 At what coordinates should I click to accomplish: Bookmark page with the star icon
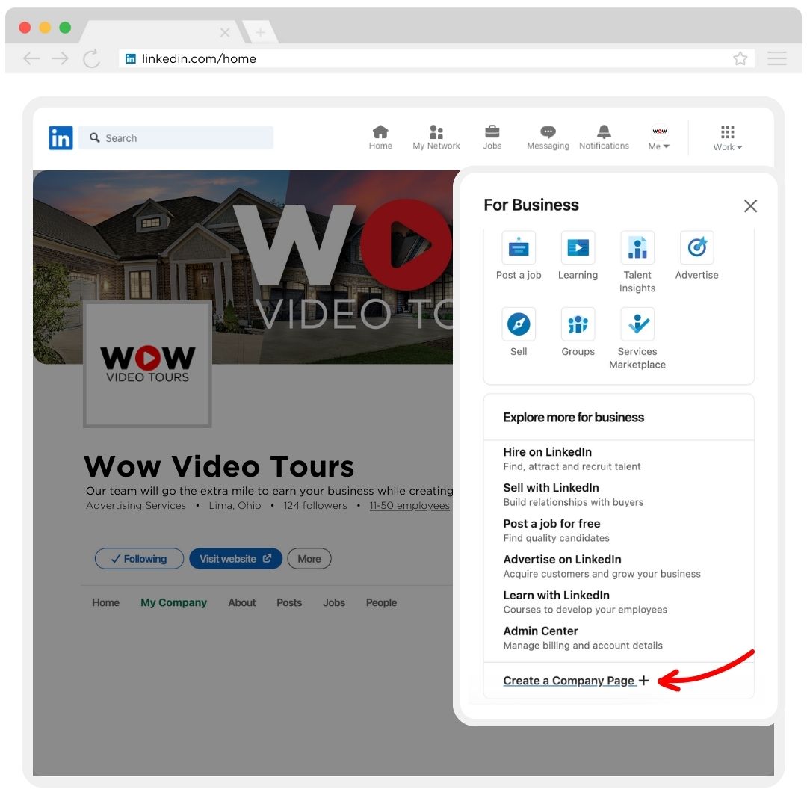[740, 58]
